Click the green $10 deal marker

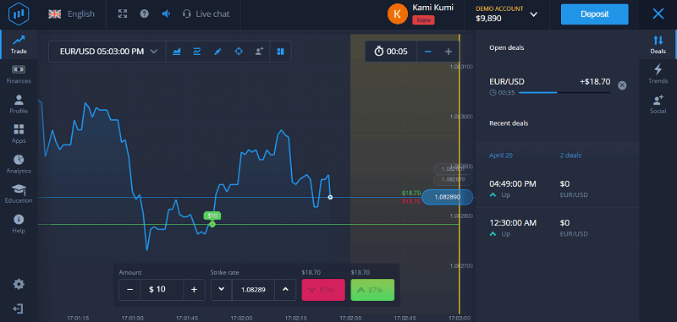pos(212,216)
